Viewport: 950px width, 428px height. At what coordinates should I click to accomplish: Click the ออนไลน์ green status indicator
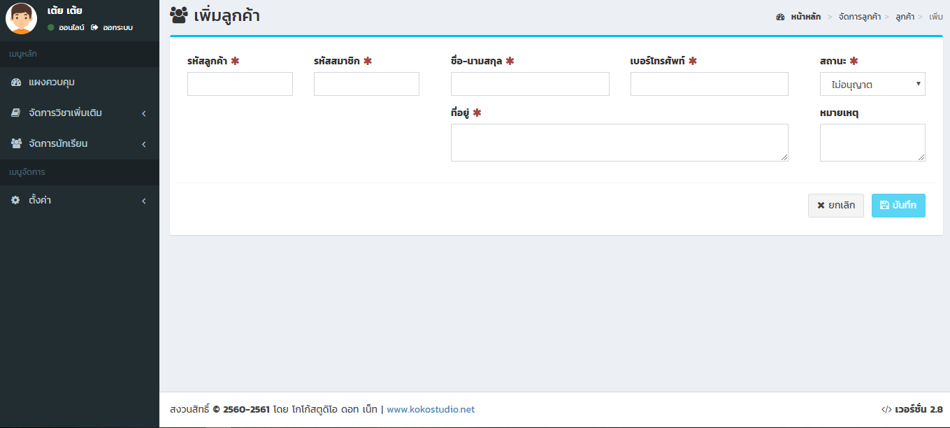pos(51,27)
